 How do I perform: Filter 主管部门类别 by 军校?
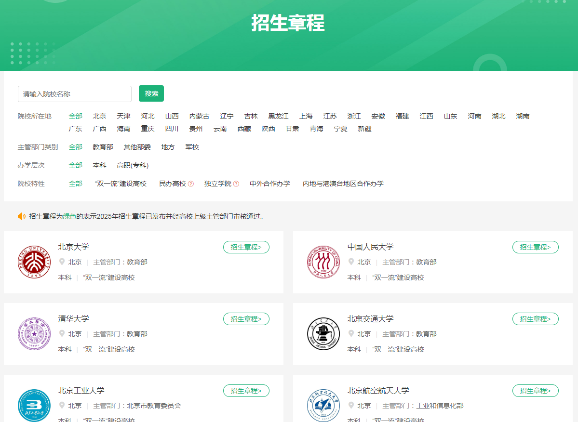click(192, 147)
